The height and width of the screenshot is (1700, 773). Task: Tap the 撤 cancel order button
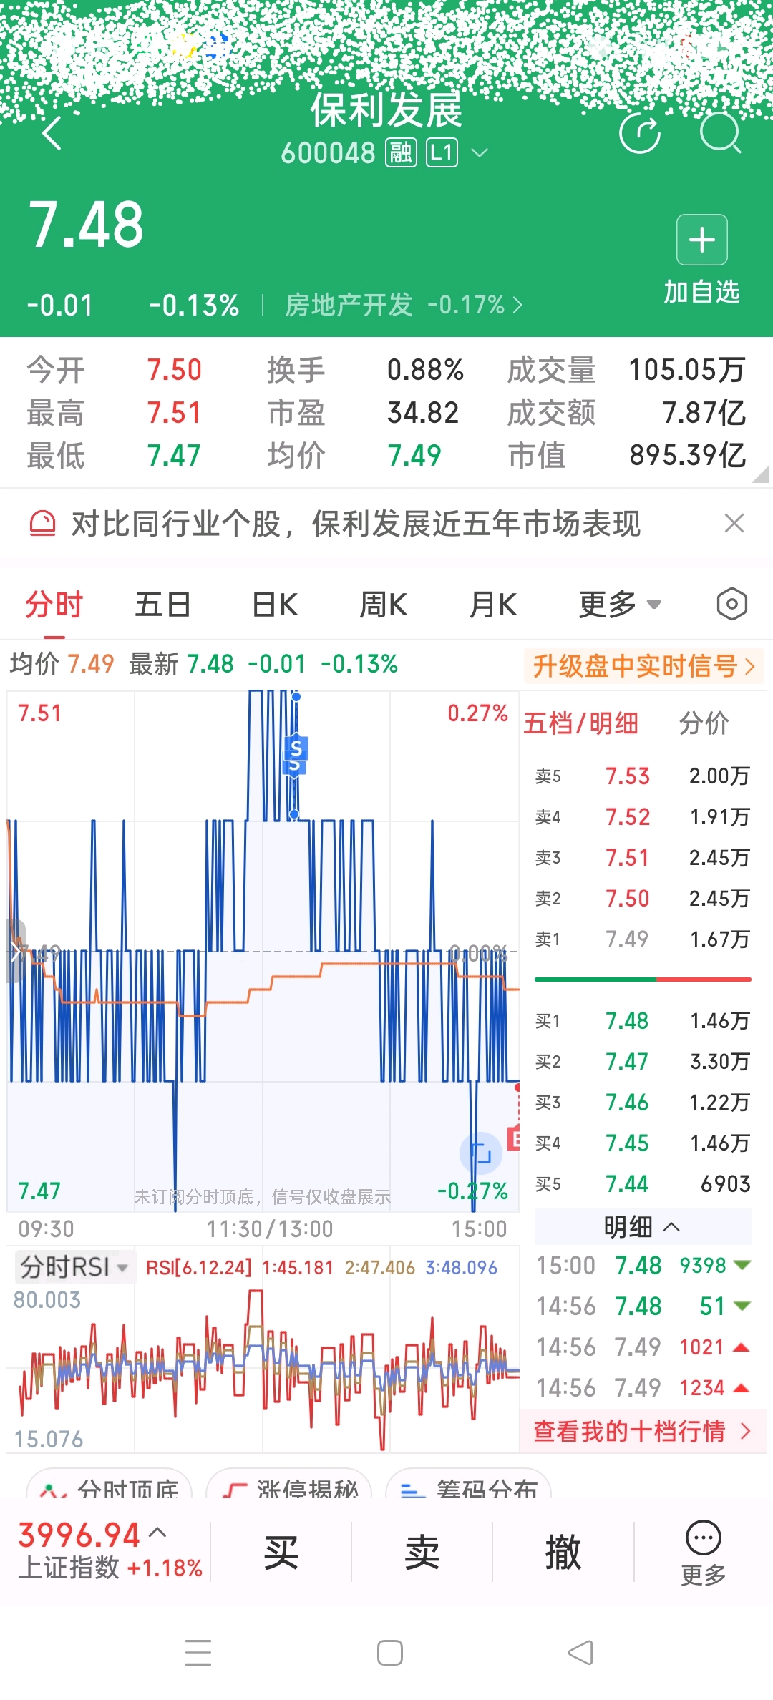coord(563,1553)
